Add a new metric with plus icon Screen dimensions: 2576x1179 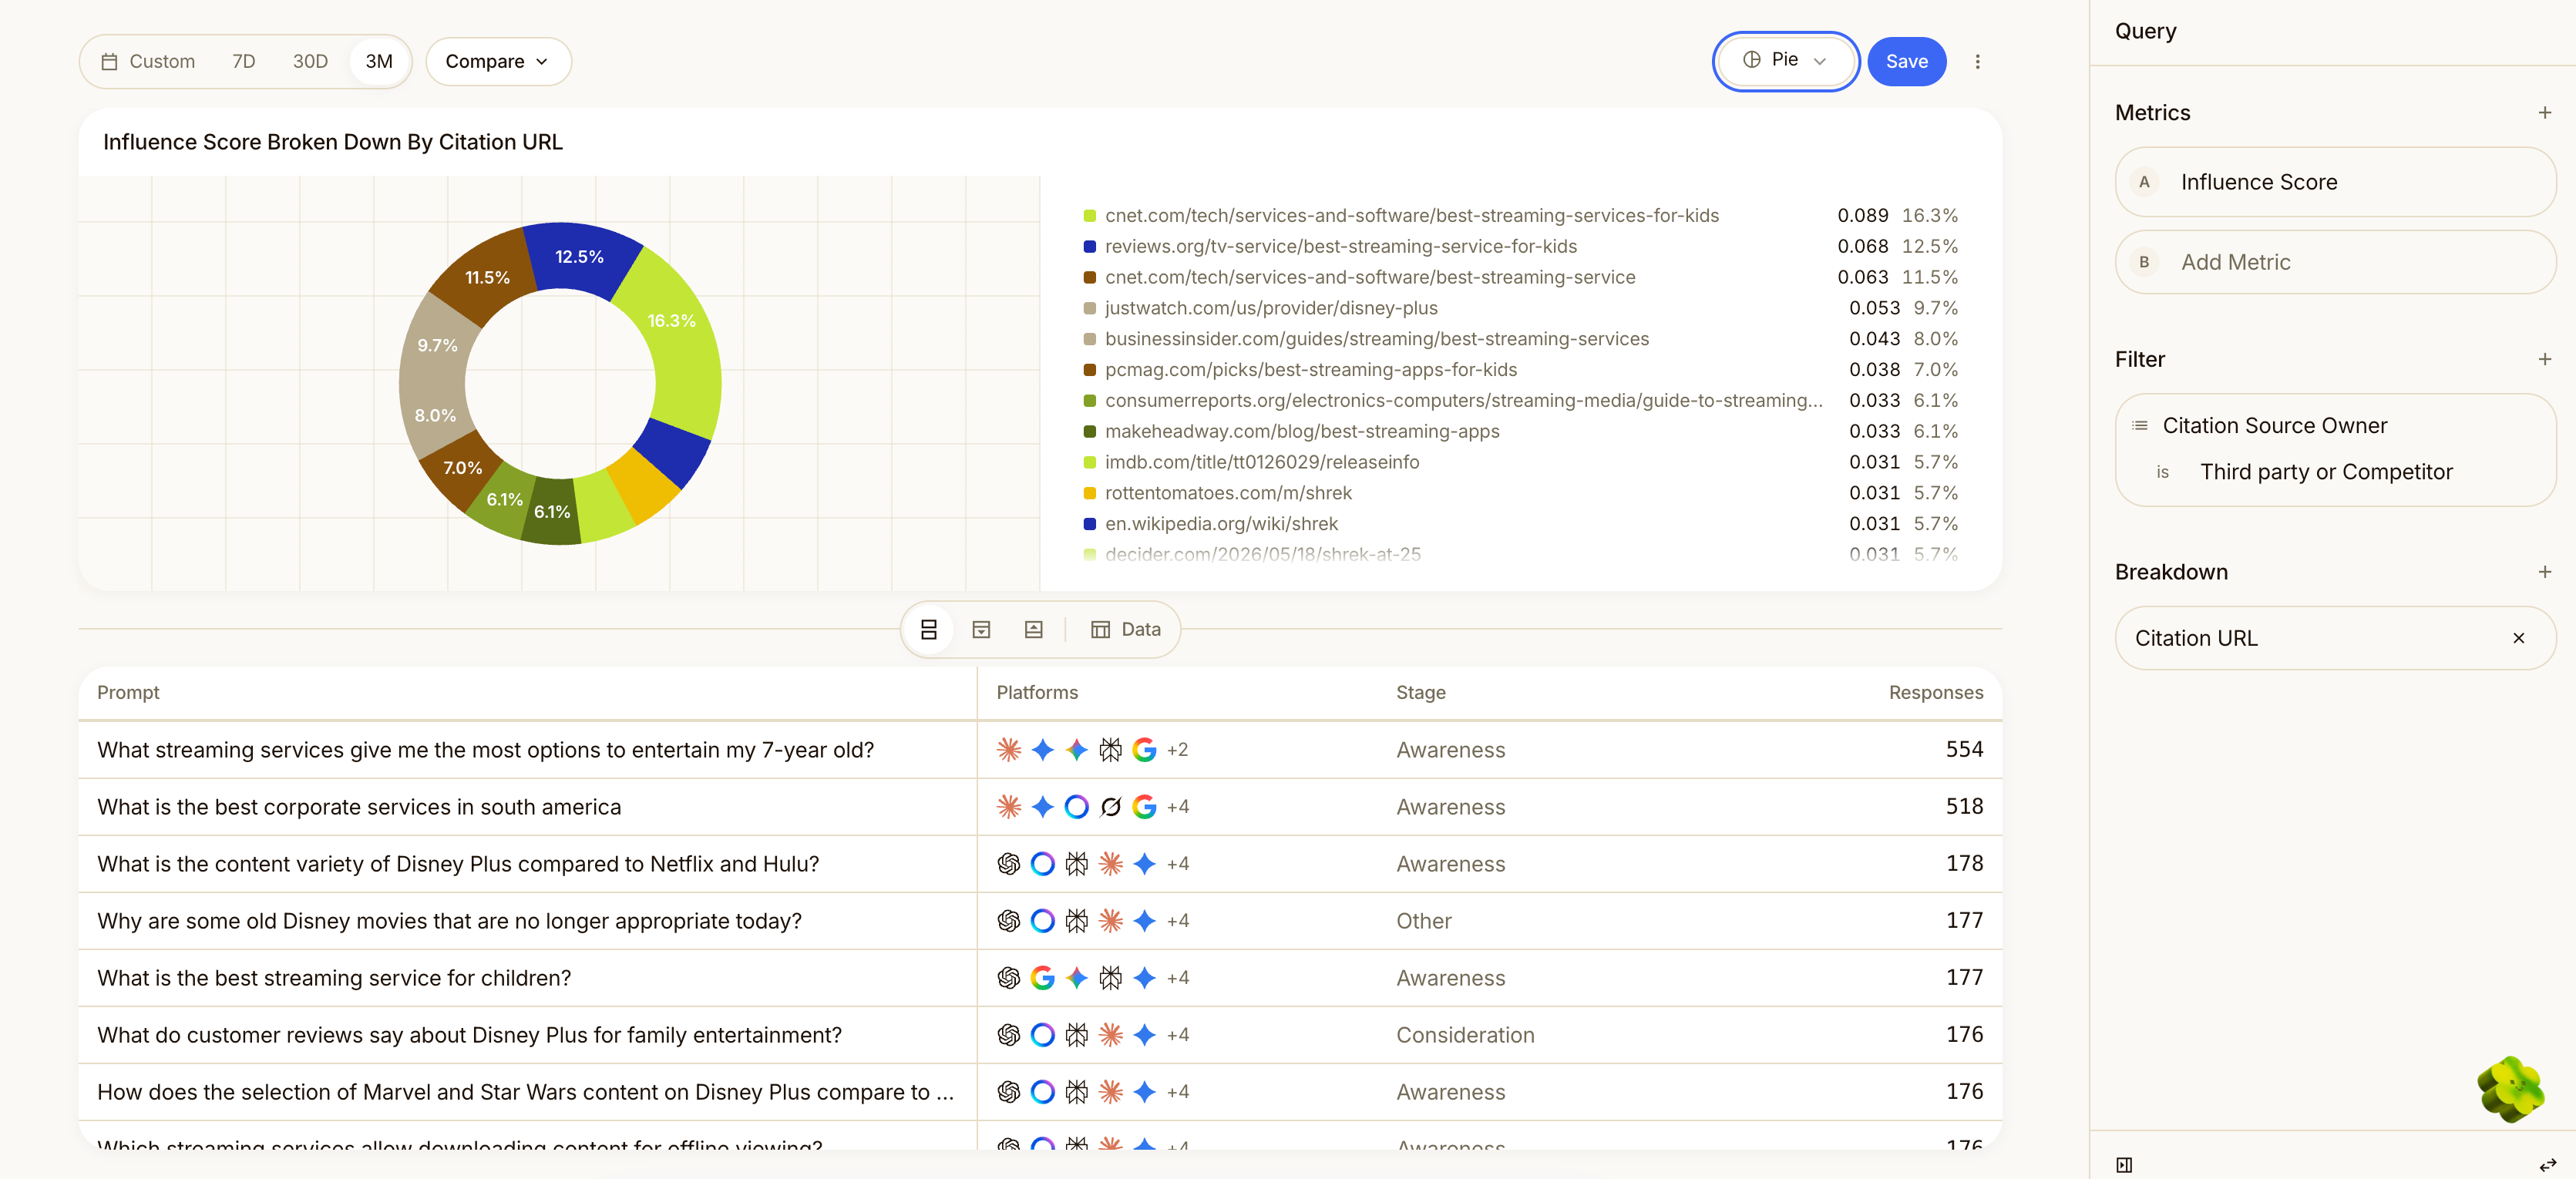click(x=2544, y=113)
